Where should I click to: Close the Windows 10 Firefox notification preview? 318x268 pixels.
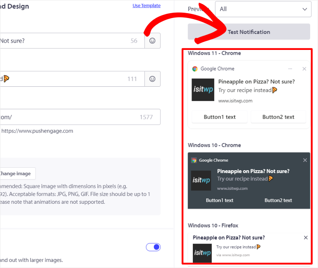coord(306,238)
